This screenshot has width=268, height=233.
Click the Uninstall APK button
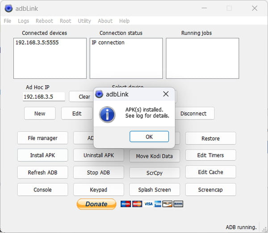pos(99,155)
